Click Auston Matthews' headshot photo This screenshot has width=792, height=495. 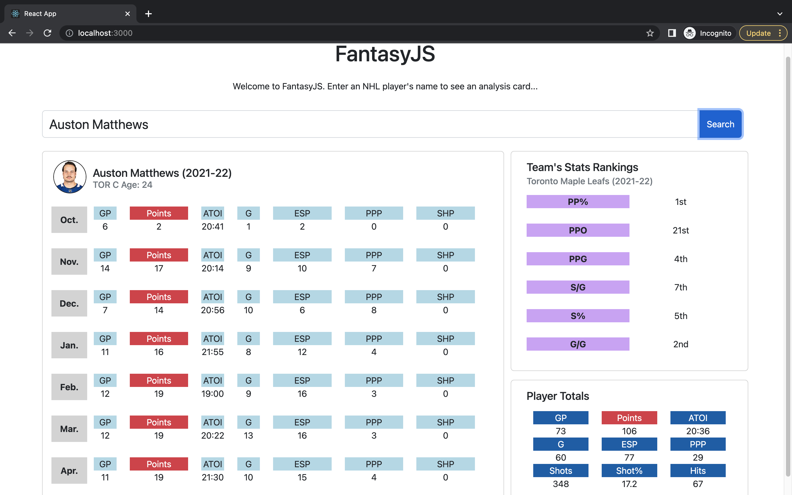pos(70,177)
